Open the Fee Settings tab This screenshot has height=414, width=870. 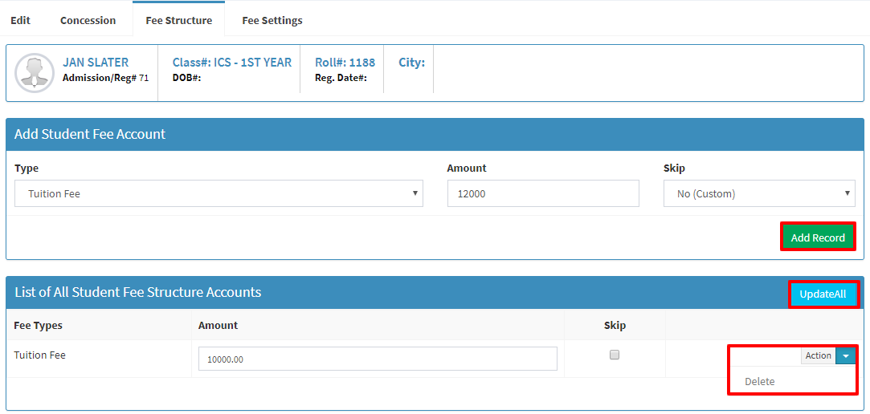(272, 21)
